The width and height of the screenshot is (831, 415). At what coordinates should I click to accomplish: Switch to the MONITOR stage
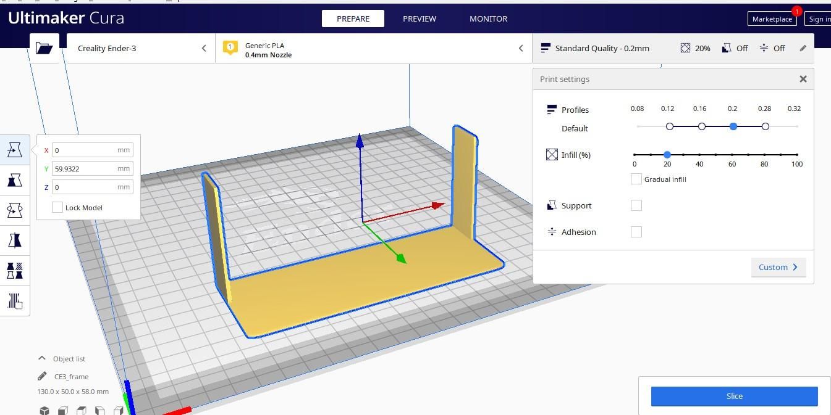point(488,18)
